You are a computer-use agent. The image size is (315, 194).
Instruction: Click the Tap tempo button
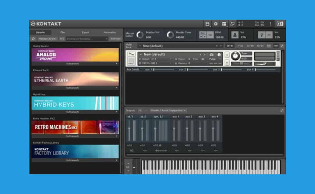210,35
